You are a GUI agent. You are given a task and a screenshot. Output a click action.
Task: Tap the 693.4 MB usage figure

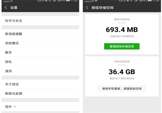point(122,29)
